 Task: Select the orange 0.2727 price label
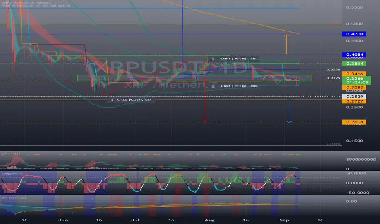coord(354,101)
